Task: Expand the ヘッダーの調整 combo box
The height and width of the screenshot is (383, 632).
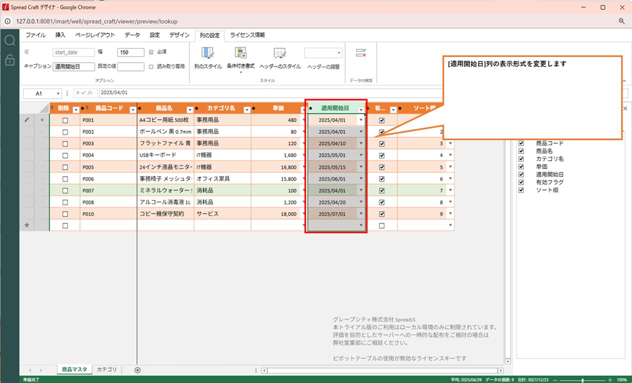Action: point(339,53)
